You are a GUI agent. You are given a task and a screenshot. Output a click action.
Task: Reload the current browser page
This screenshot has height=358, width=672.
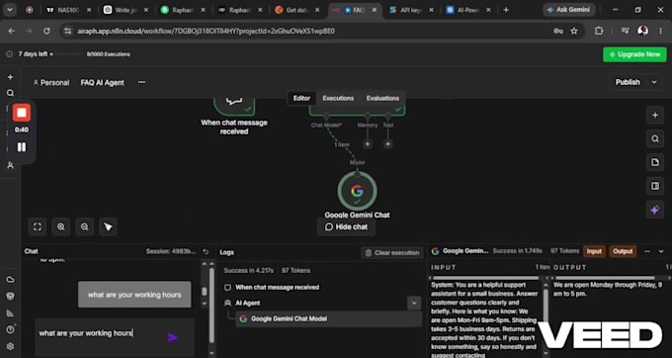pos(46,31)
